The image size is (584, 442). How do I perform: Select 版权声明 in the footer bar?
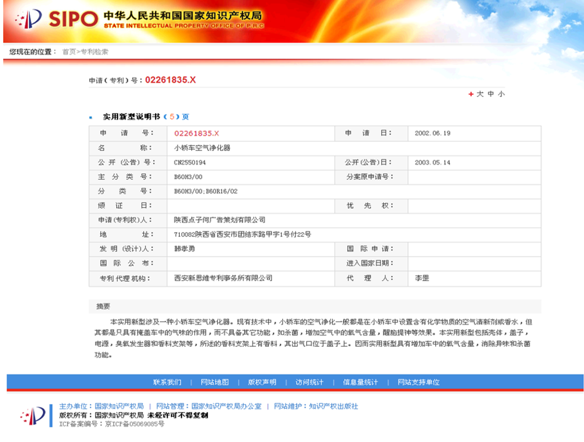tap(262, 382)
